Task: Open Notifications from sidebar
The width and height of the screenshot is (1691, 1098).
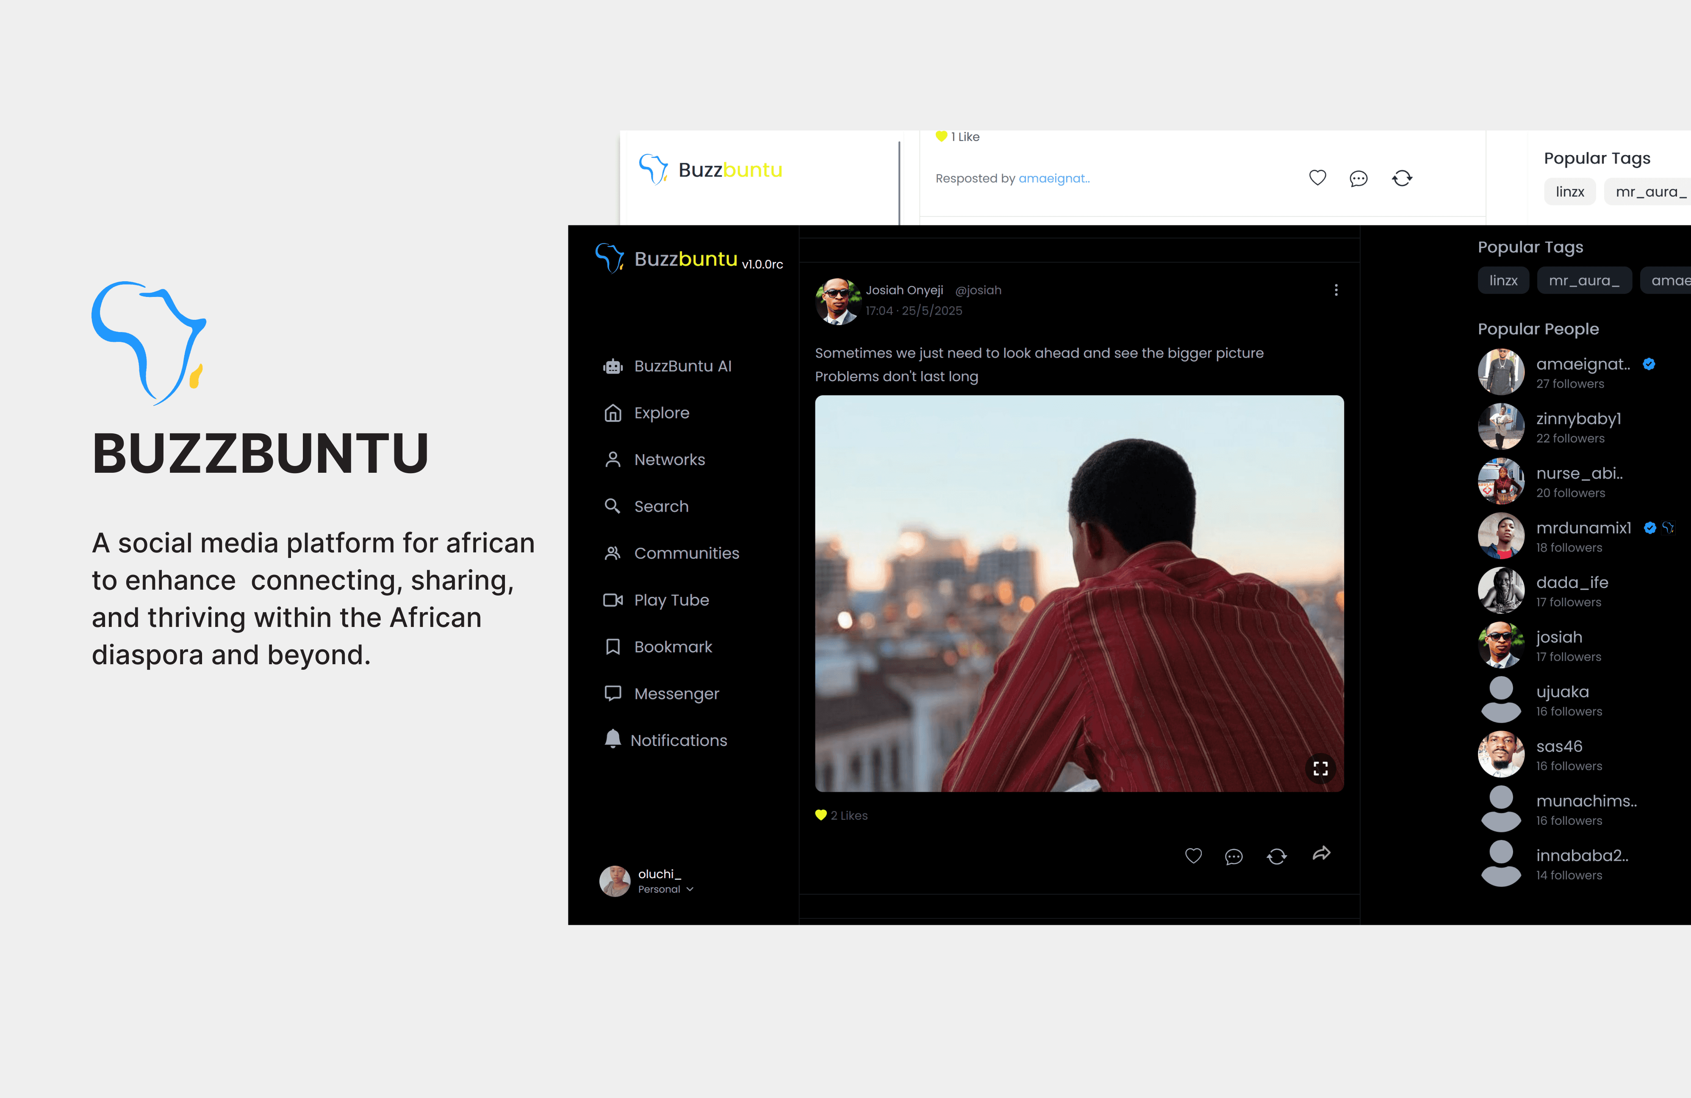Action: 678,740
